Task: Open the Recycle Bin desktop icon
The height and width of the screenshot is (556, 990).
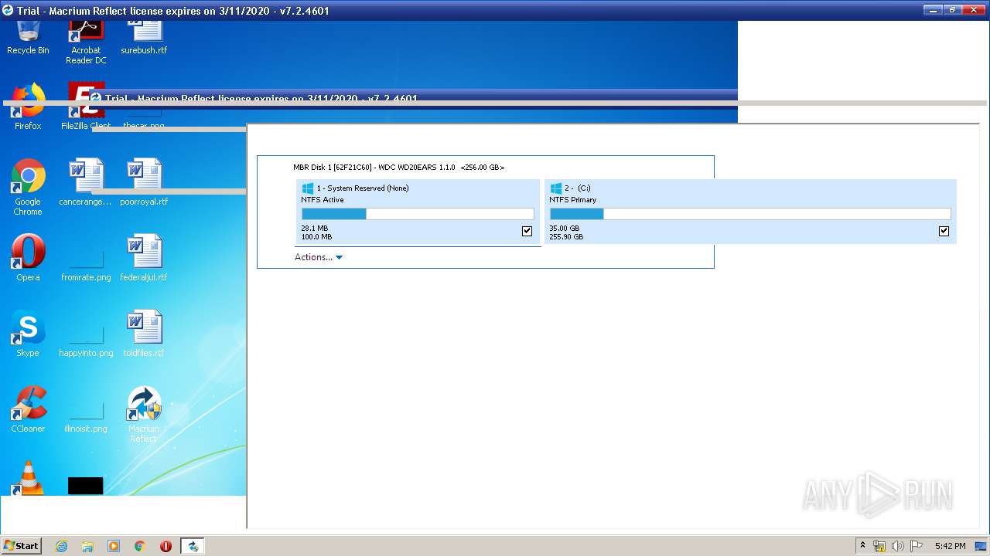Action: pyautogui.click(x=28, y=37)
